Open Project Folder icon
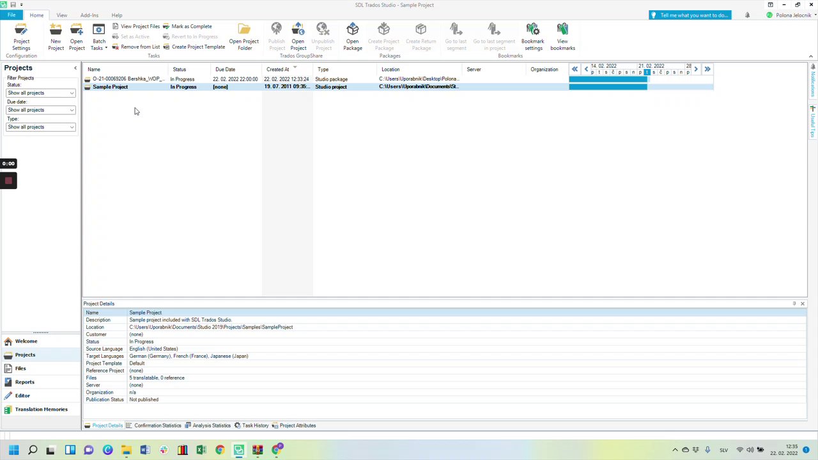 [x=244, y=37]
